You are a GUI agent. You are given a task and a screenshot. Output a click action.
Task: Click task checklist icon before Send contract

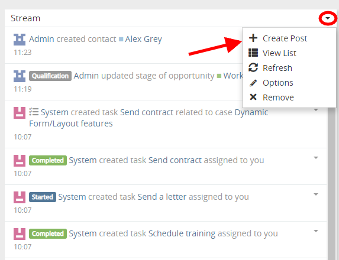pyautogui.click(x=34, y=112)
